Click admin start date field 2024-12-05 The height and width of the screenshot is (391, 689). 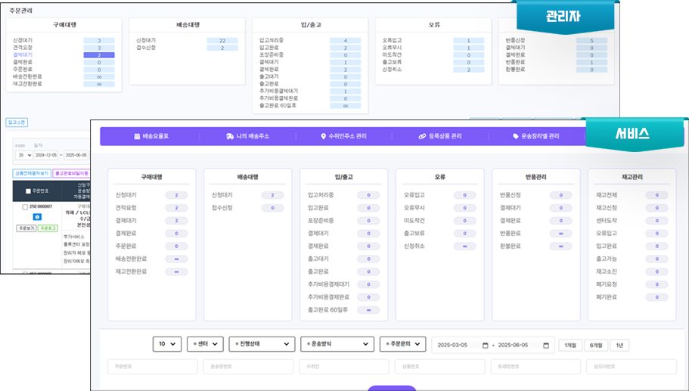[x=46, y=155]
